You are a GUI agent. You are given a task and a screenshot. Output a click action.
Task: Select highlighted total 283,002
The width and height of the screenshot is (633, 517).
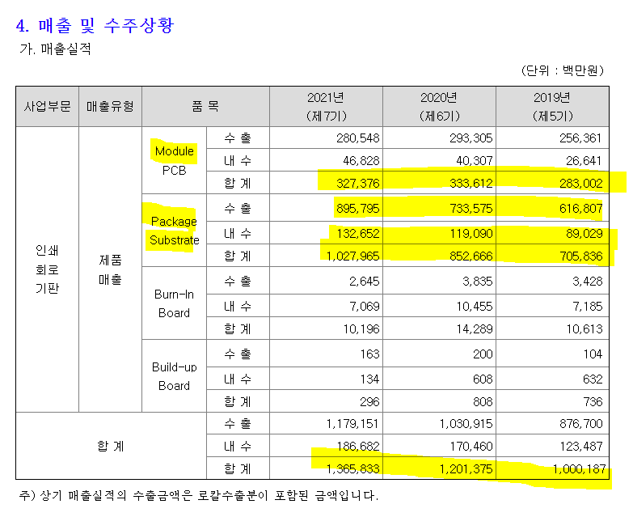click(581, 184)
